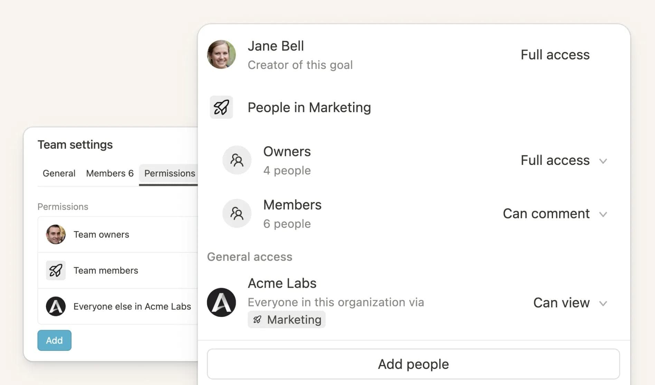Viewport: 655px width, 385px height.
Task: Click the rocket icon in the Marketing tag
Action: [x=257, y=319]
